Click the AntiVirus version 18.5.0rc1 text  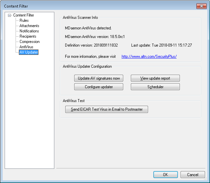[x=95, y=37]
